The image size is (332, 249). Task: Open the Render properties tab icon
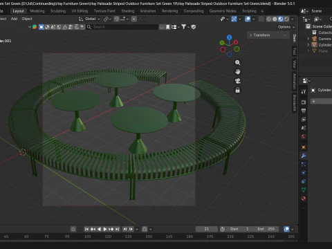click(304, 102)
